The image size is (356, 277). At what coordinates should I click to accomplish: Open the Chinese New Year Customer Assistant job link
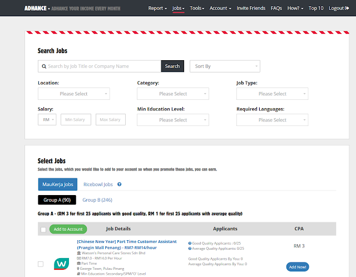point(126,245)
